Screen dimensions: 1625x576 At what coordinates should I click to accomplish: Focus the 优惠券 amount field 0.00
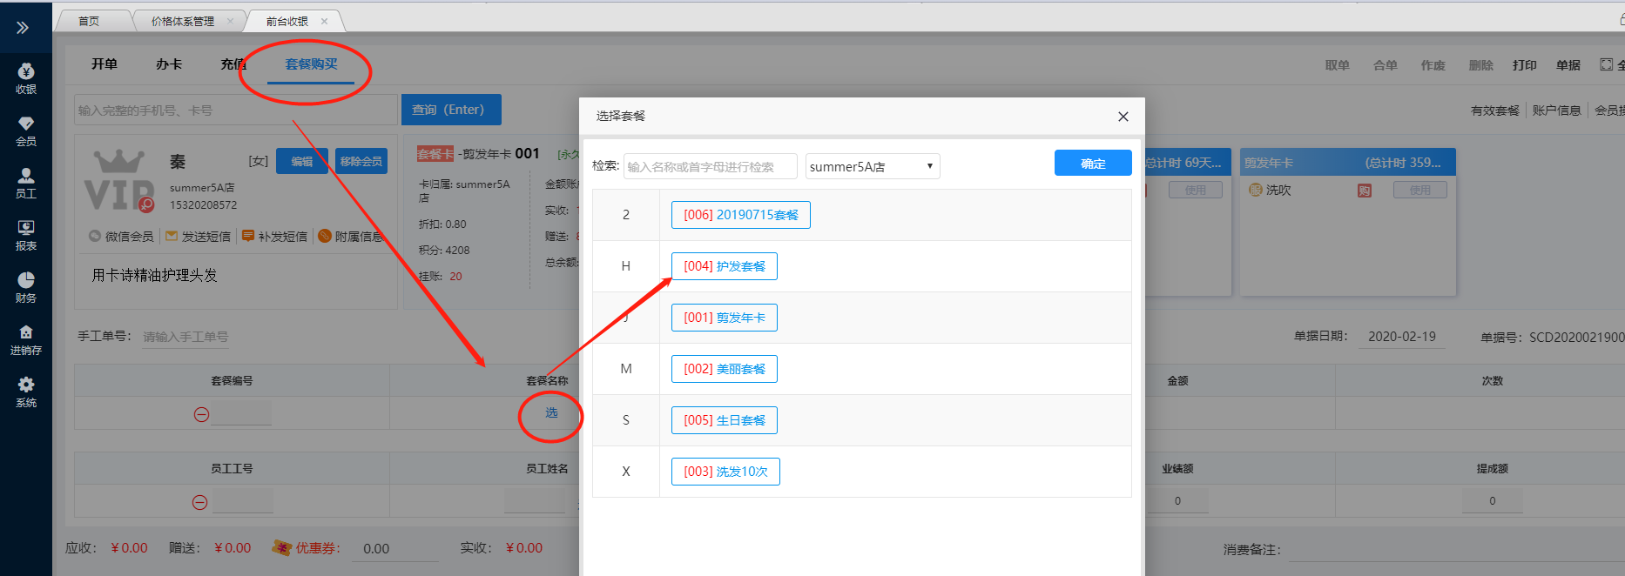coord(396,549)
